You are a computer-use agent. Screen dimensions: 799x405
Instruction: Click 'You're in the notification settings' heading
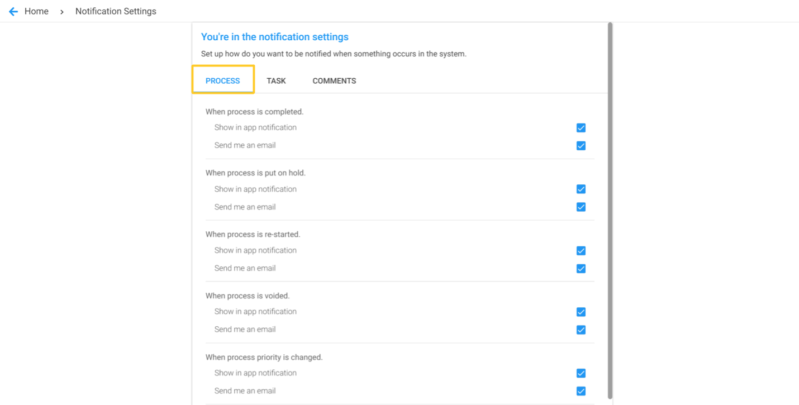click(274, 37)
